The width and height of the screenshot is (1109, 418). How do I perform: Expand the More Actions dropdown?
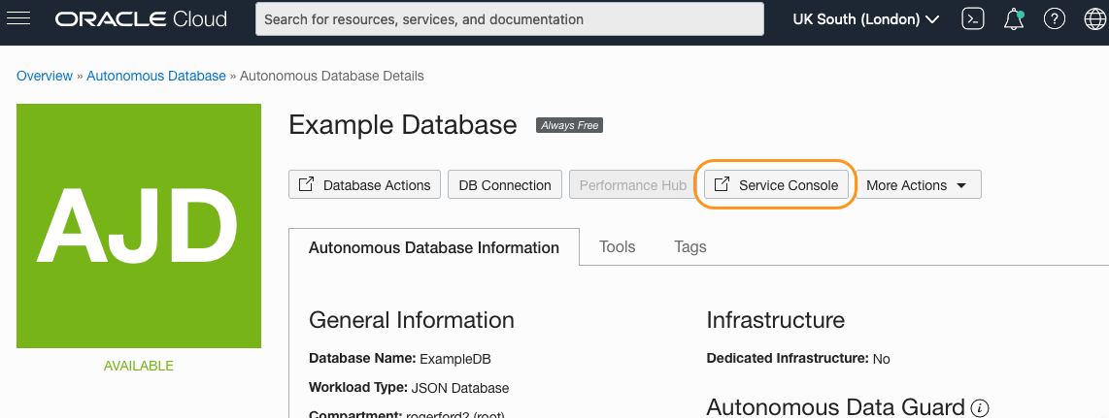tap(917, 185)
